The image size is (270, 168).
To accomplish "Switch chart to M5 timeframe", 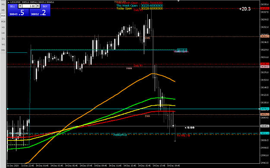I will (3, 10).
